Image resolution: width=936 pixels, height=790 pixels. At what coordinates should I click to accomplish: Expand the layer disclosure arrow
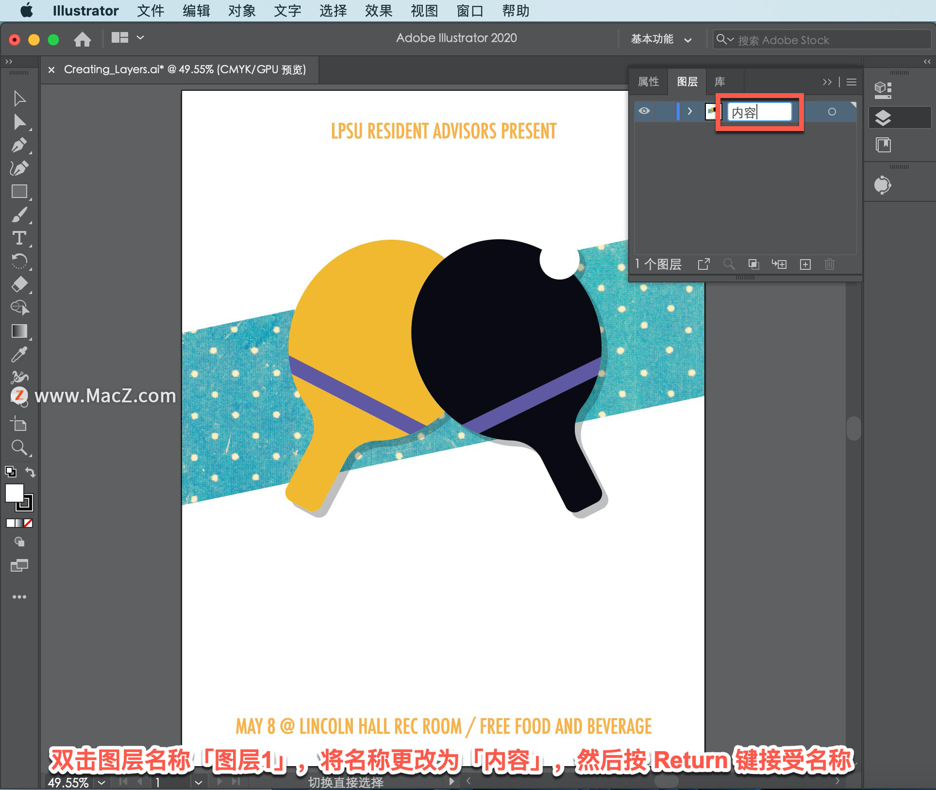tap(689, 111)
